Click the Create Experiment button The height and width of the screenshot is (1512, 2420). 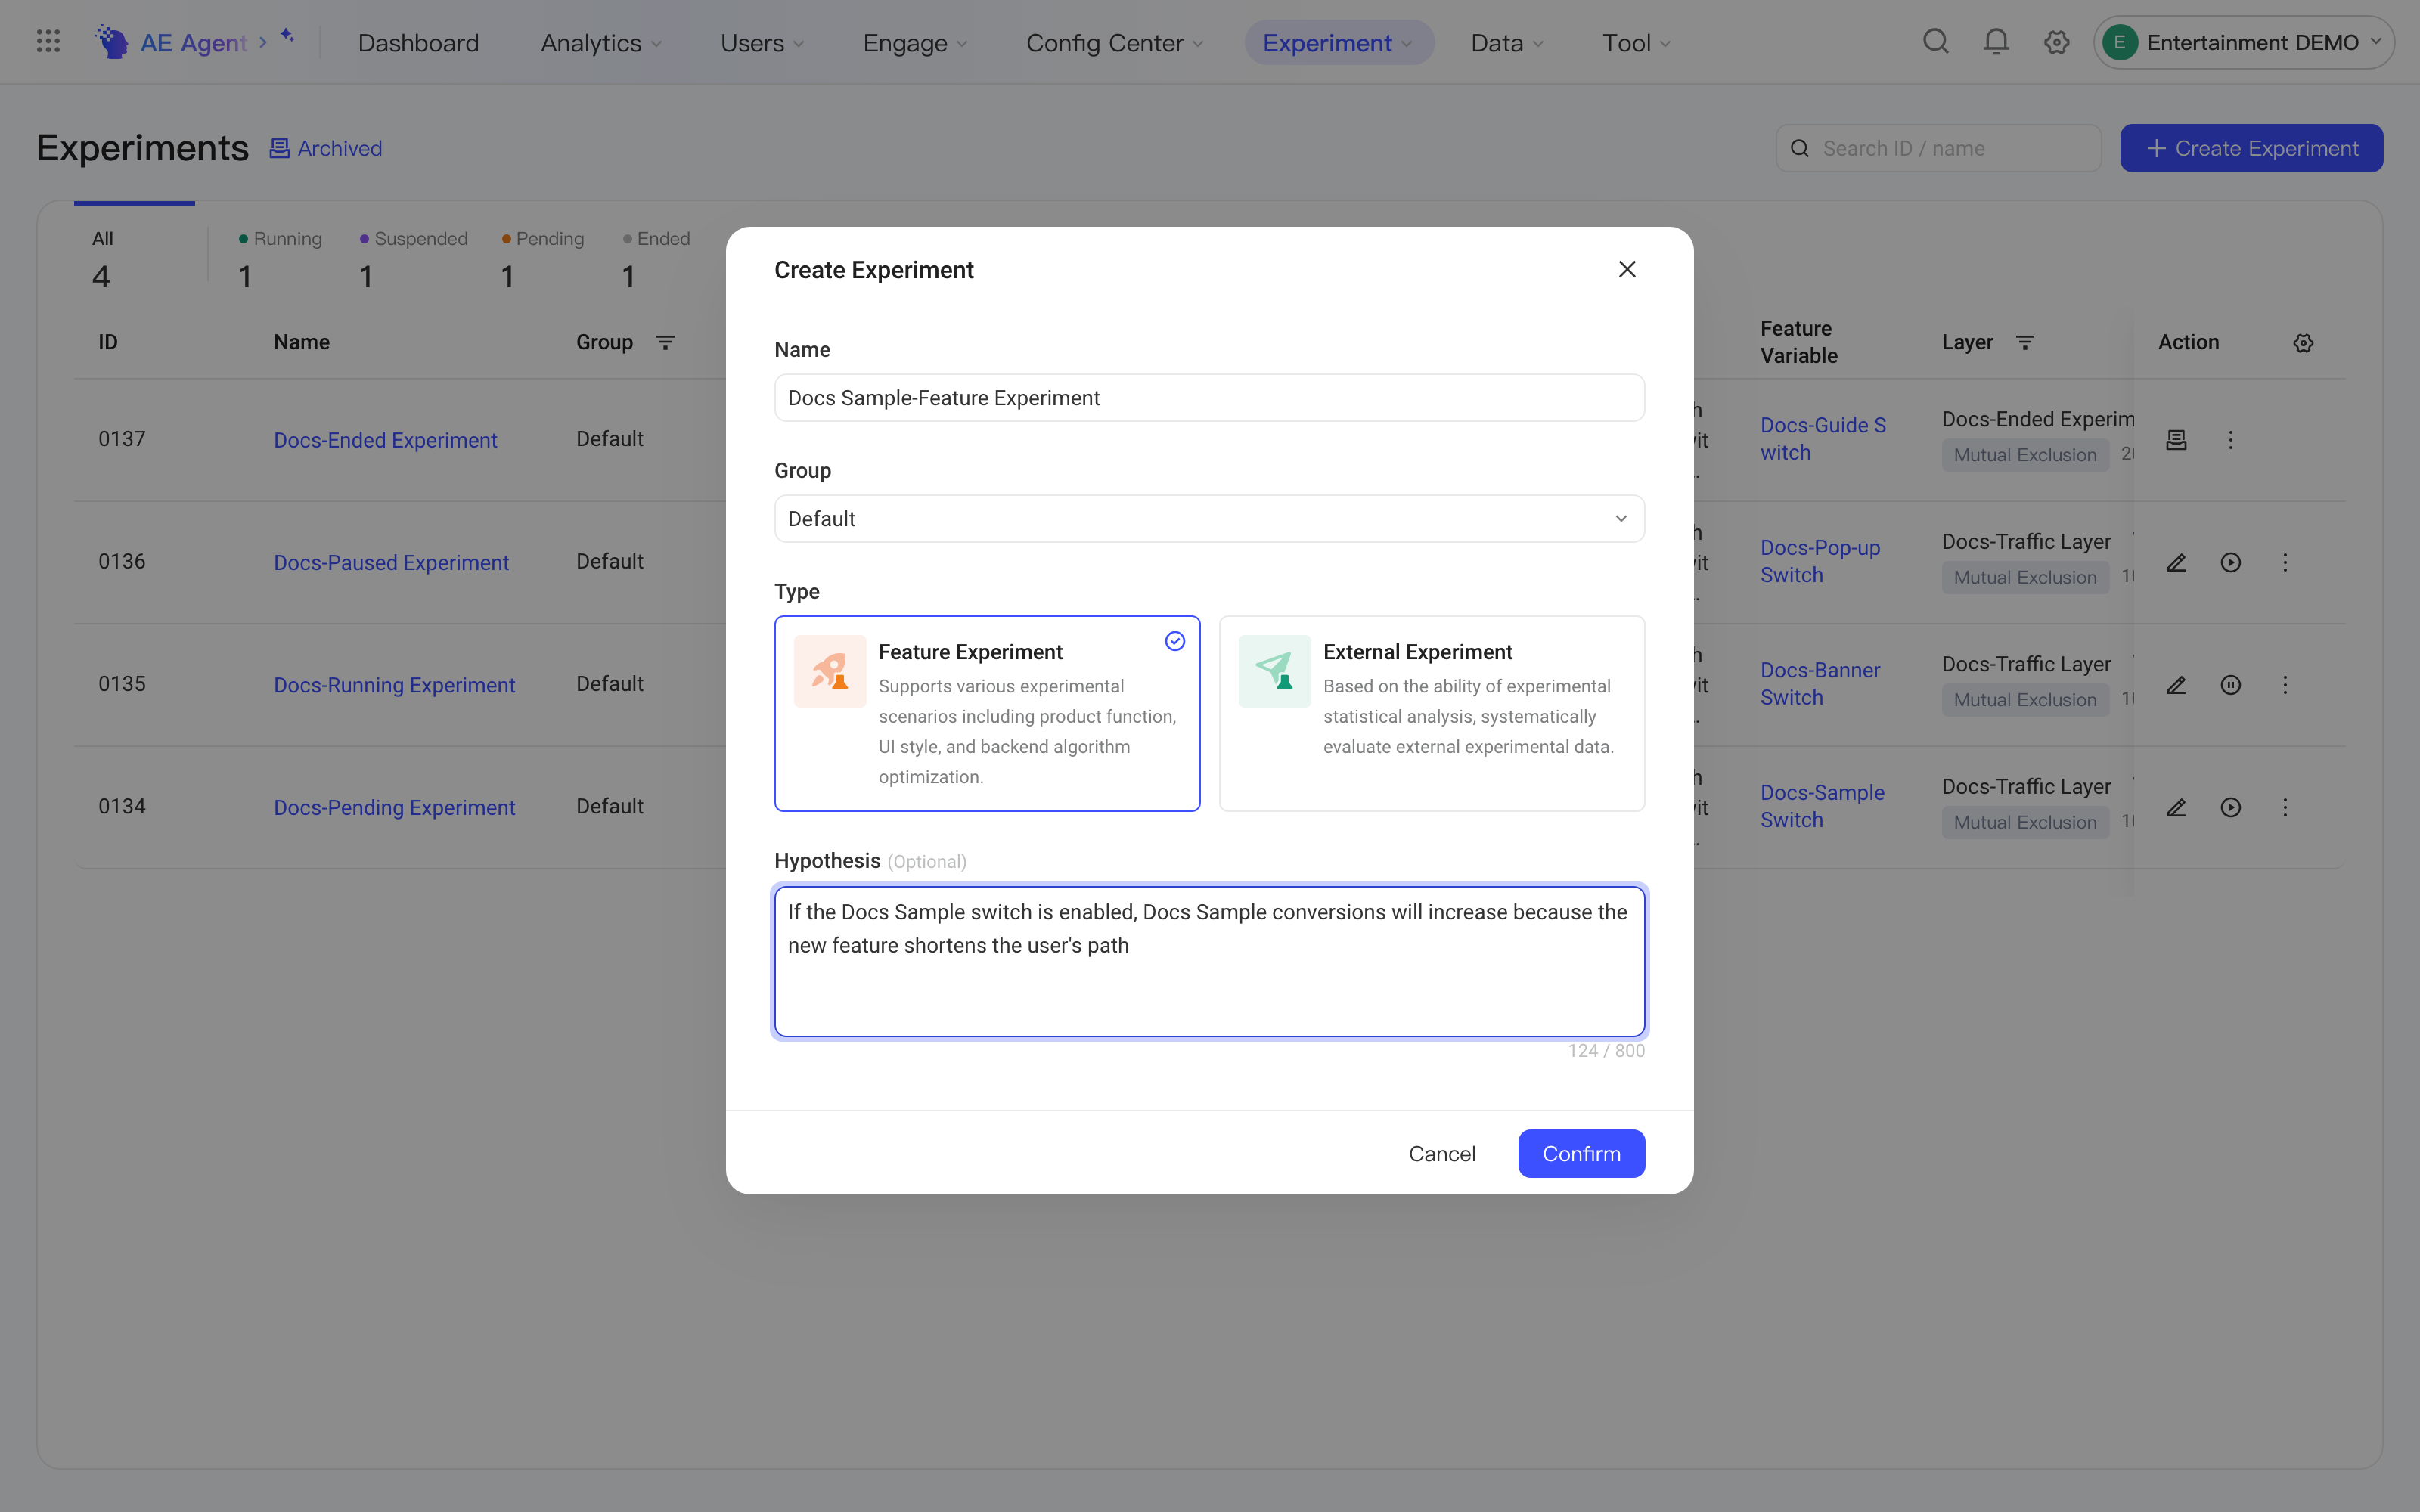click(x=2251, y=149)
